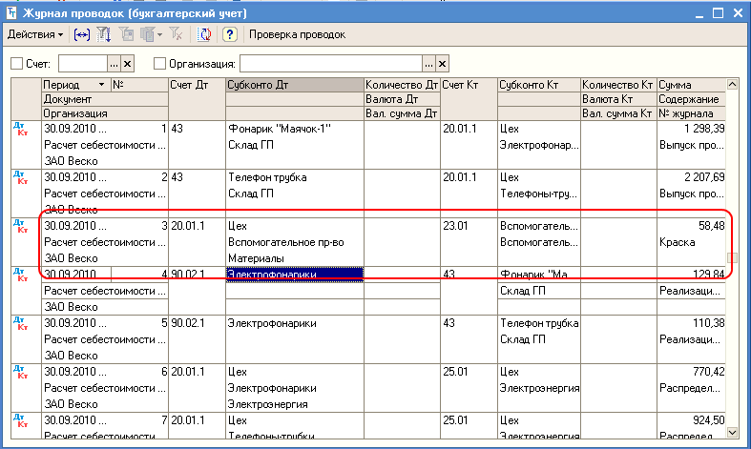
Task: Open organization selection with the ellipsis button
Action: click(428, 64)
